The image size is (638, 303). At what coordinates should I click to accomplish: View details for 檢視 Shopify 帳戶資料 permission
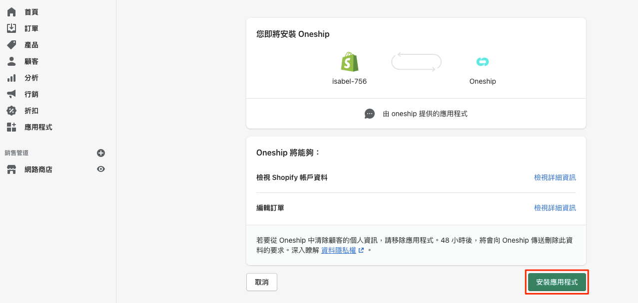(x=555, y=177)
